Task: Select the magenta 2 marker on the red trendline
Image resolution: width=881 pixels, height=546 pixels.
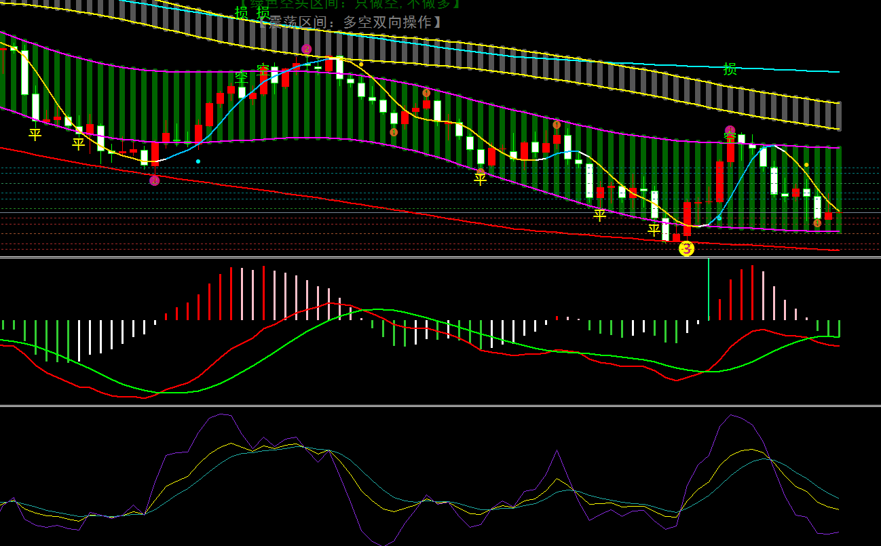Action: click(155, 180)
